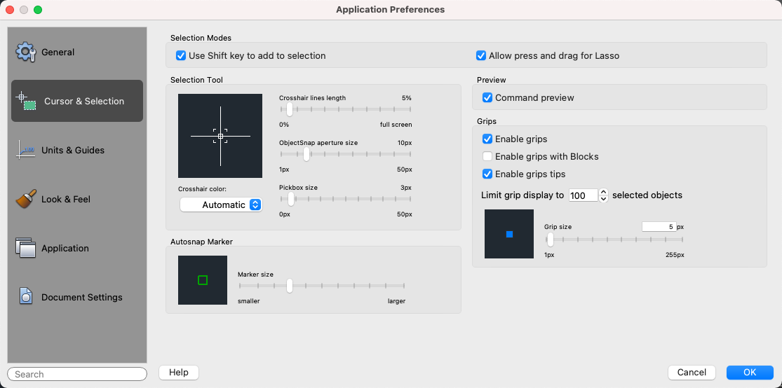Open General preferences gear icon
This screenshot has width=782, height=388.
26,52
